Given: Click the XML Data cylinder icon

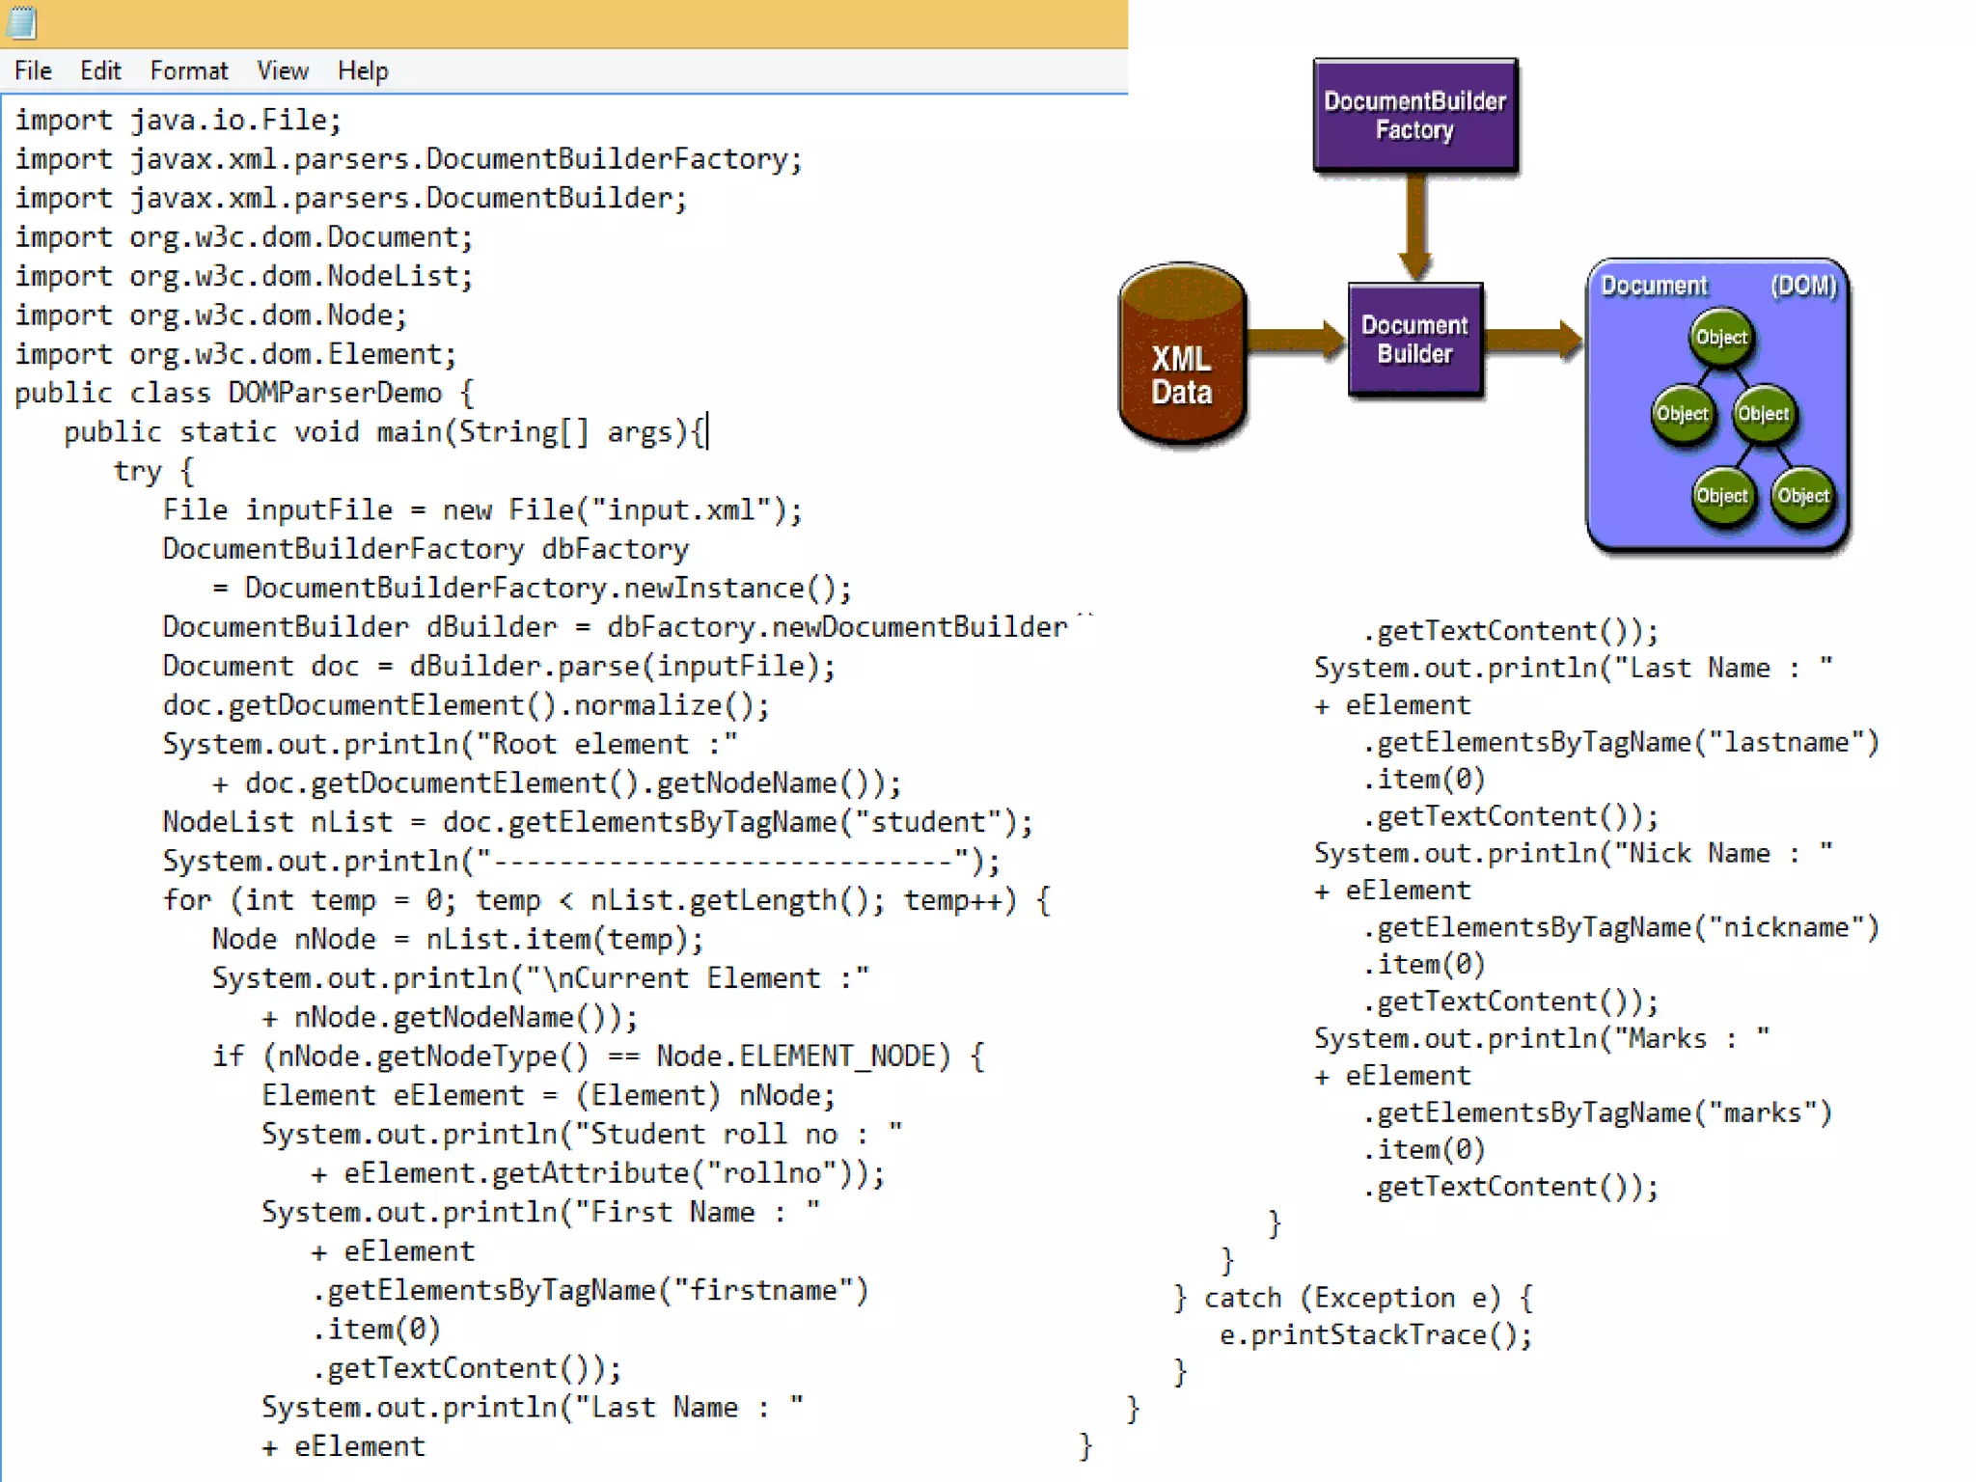Looking at the screenshot, I should pyautogui.click(x=1181, y=357).
